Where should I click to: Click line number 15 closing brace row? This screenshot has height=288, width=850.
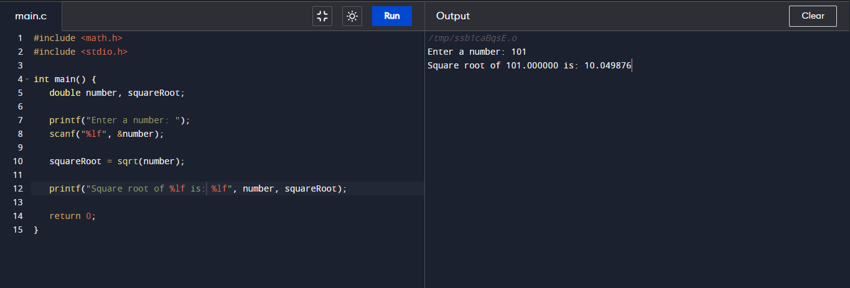click(19, 230)
